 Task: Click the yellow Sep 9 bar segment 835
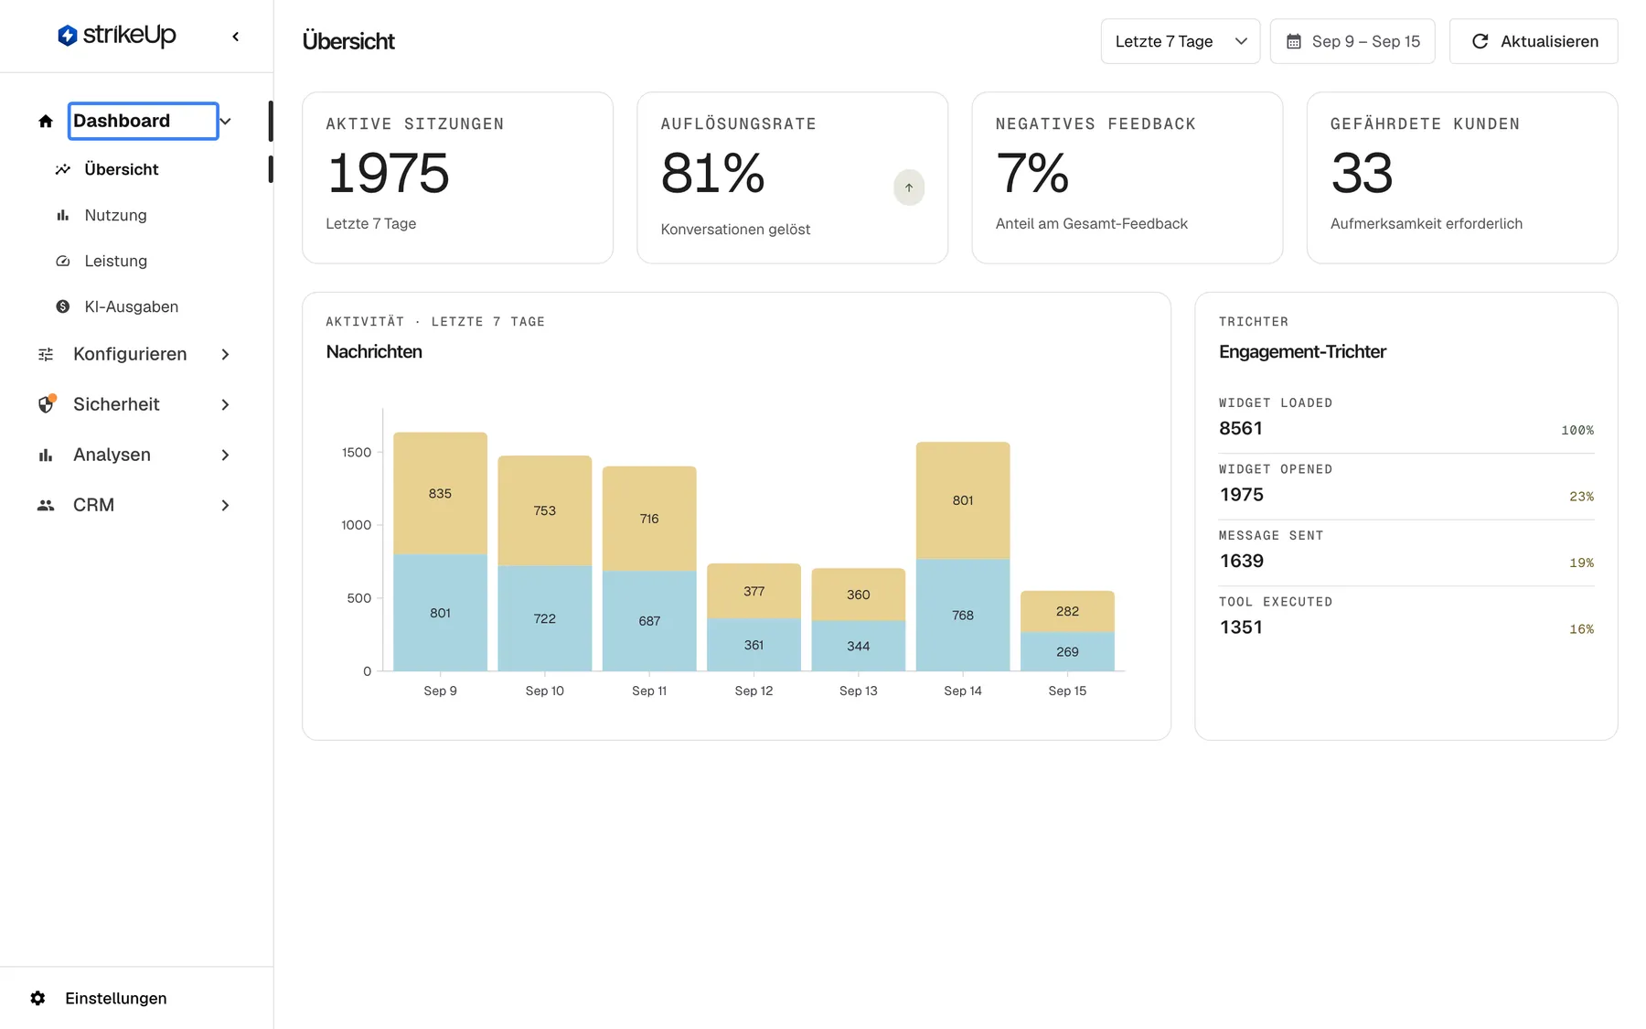point(440,493)
